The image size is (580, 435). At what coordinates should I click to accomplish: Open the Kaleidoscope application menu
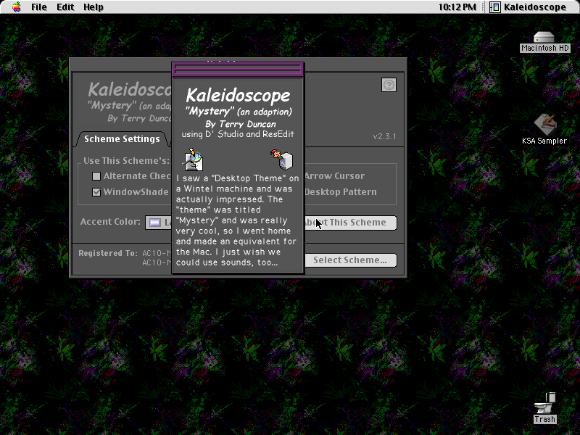[528, 7]
